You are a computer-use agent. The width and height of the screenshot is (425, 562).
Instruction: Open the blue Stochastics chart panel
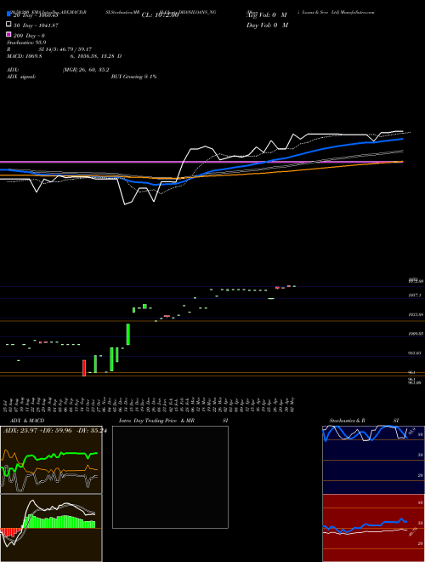click(373, 460)
